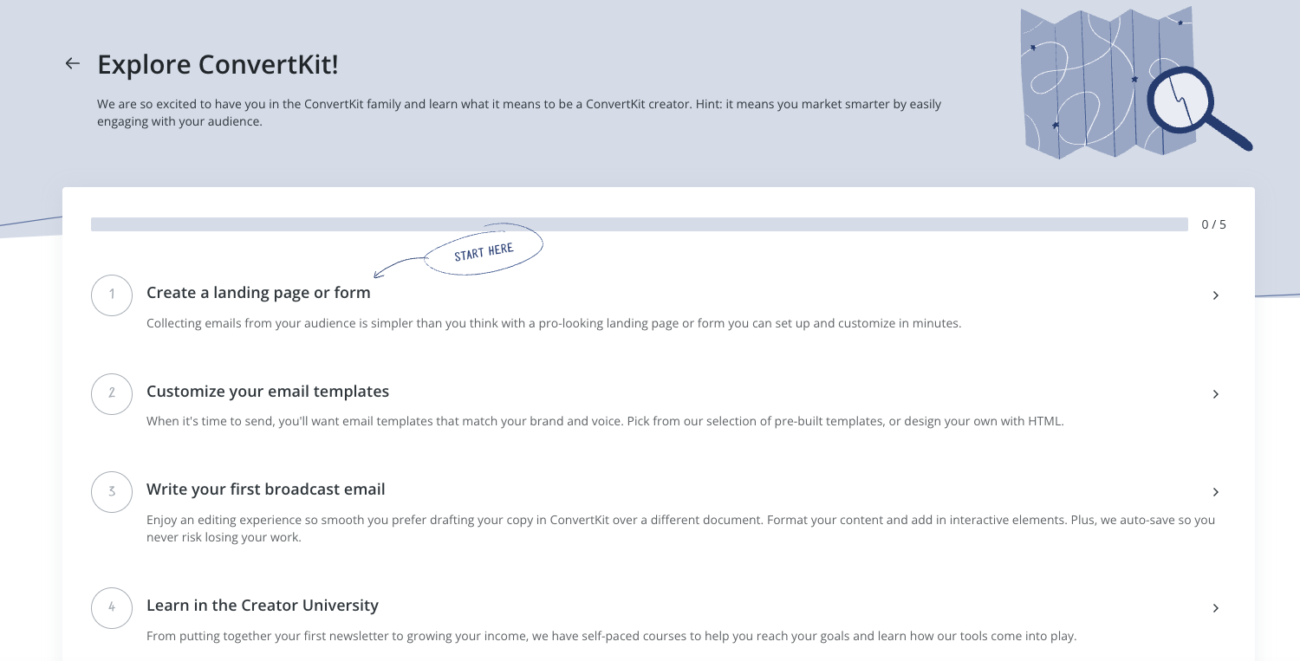
Task: Click the Creator University self-paced courses description
Action: pos(611,637)
